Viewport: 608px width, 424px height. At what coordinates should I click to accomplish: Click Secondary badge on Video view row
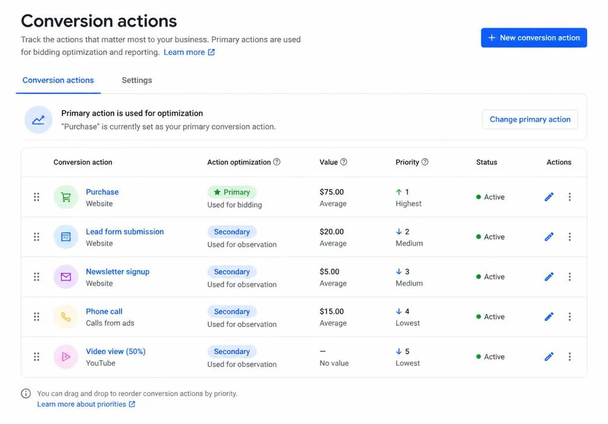(232, 351)
